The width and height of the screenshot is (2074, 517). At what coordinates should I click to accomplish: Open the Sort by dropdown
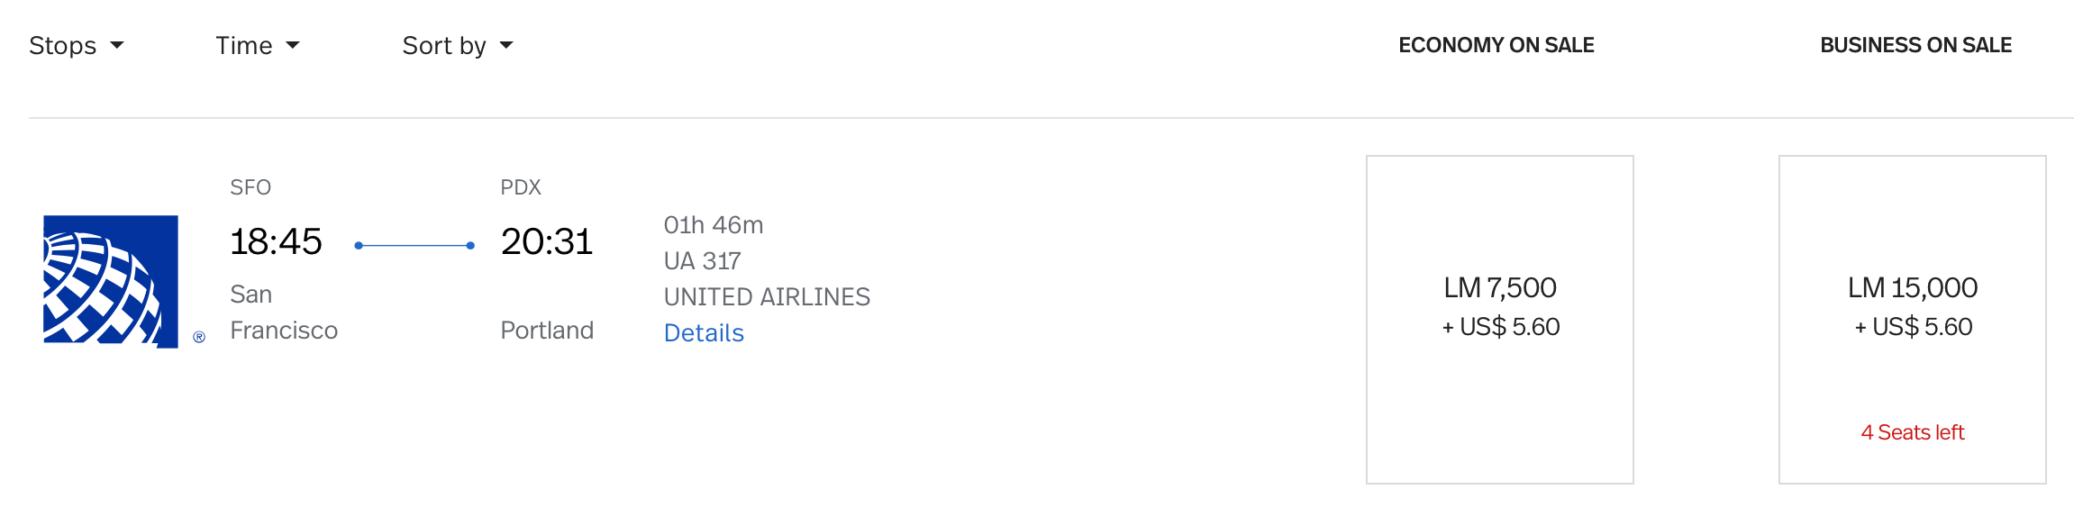click(x=458, y=46)
